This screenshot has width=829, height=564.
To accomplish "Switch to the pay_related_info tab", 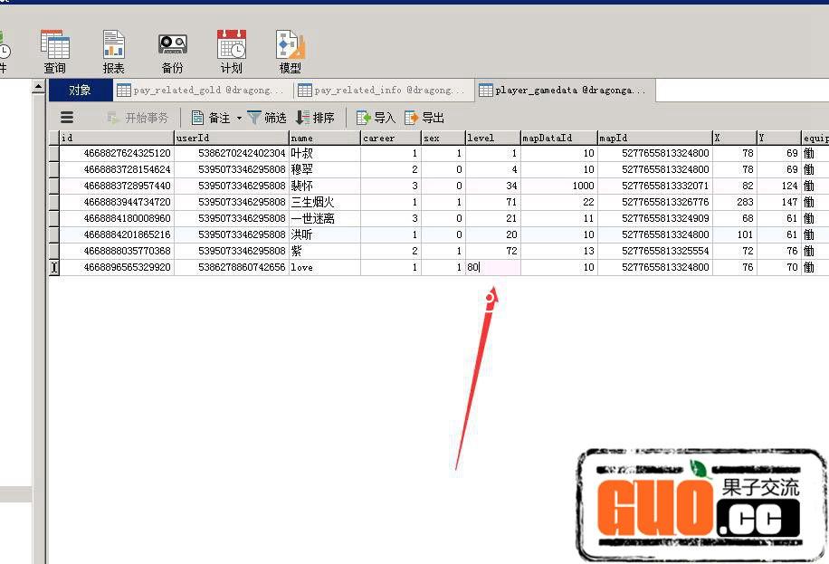I will [382, 91].
